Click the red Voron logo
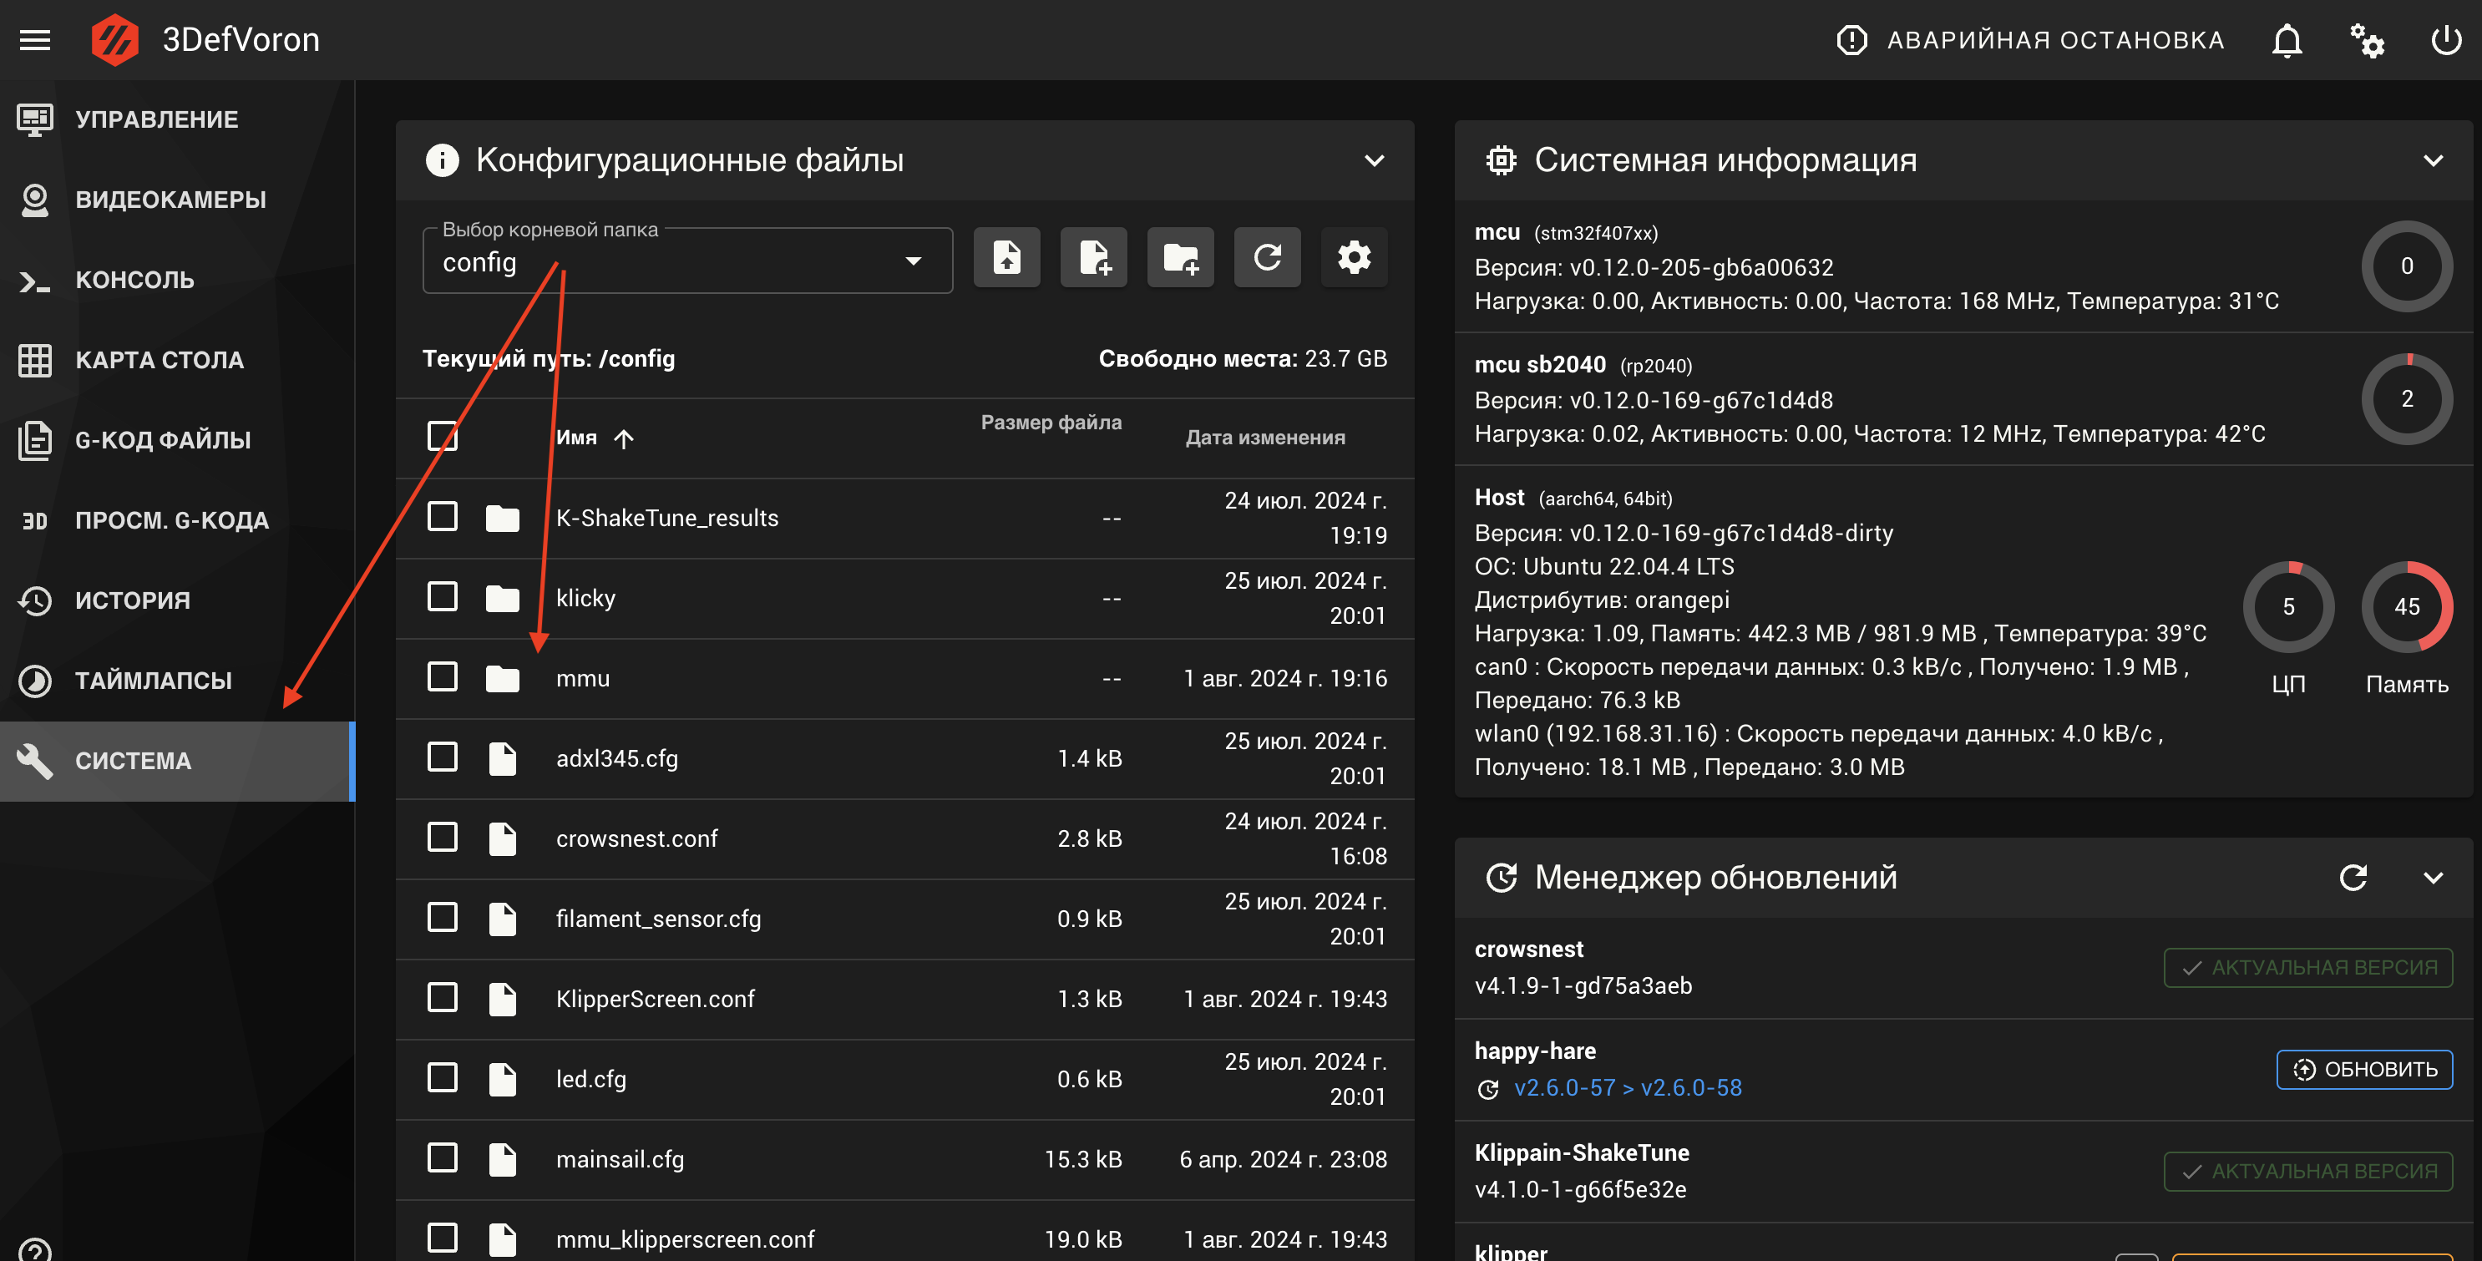 click(x=114, y=39)
